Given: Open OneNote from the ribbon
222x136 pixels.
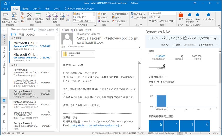Looking at the screenshot, I should (103, 21).
